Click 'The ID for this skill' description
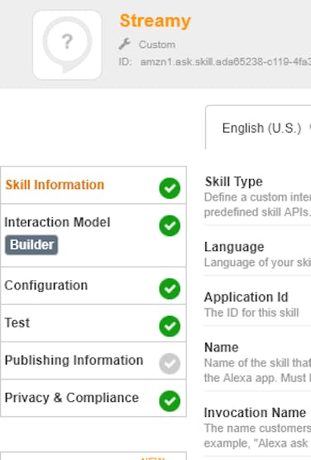The height and width of the screenshot is (460, 311). click(251, 312)
